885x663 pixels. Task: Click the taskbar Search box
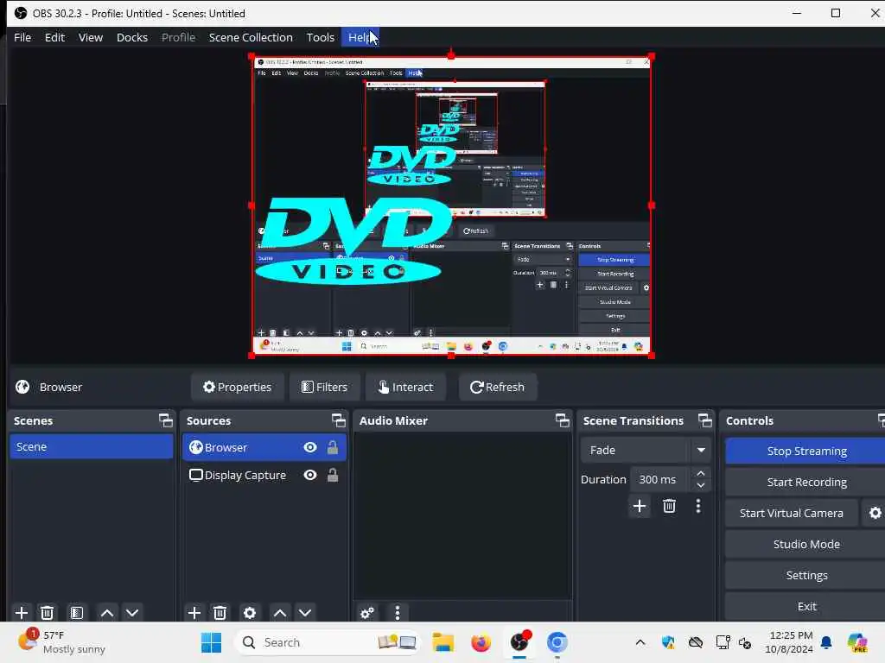click(328, 642)
